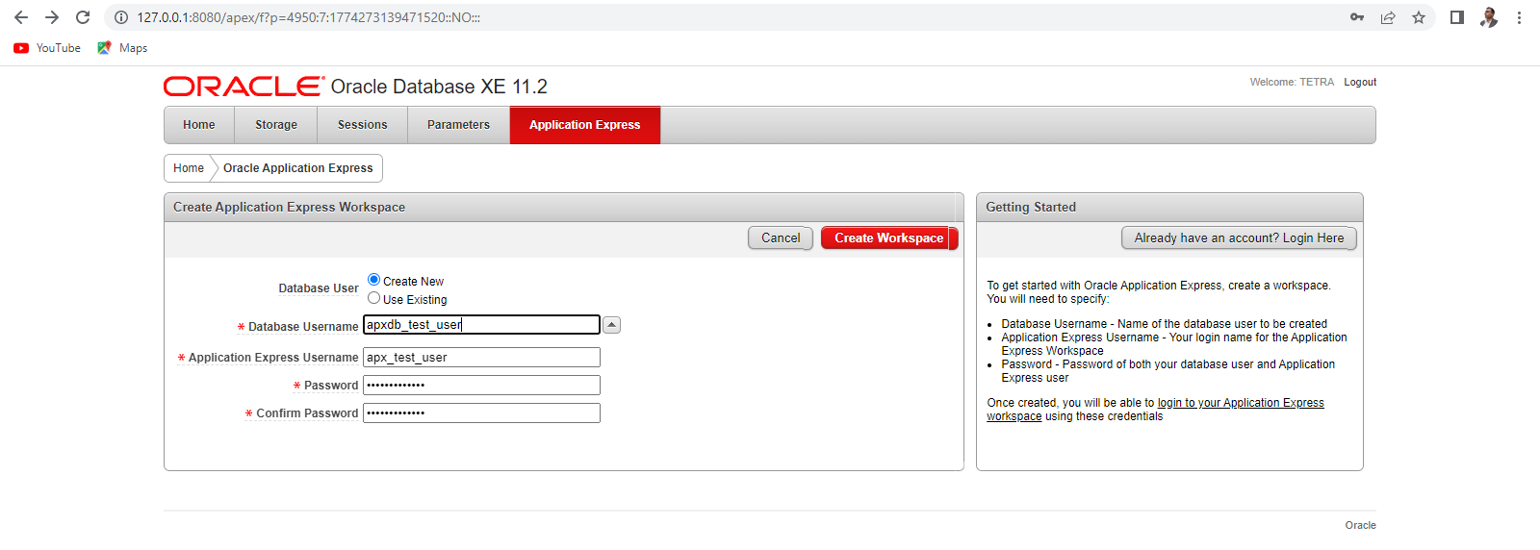Open Chrome three-dot menu
This screenshot has width=1540, height=550.
(x=1519, y=17)
